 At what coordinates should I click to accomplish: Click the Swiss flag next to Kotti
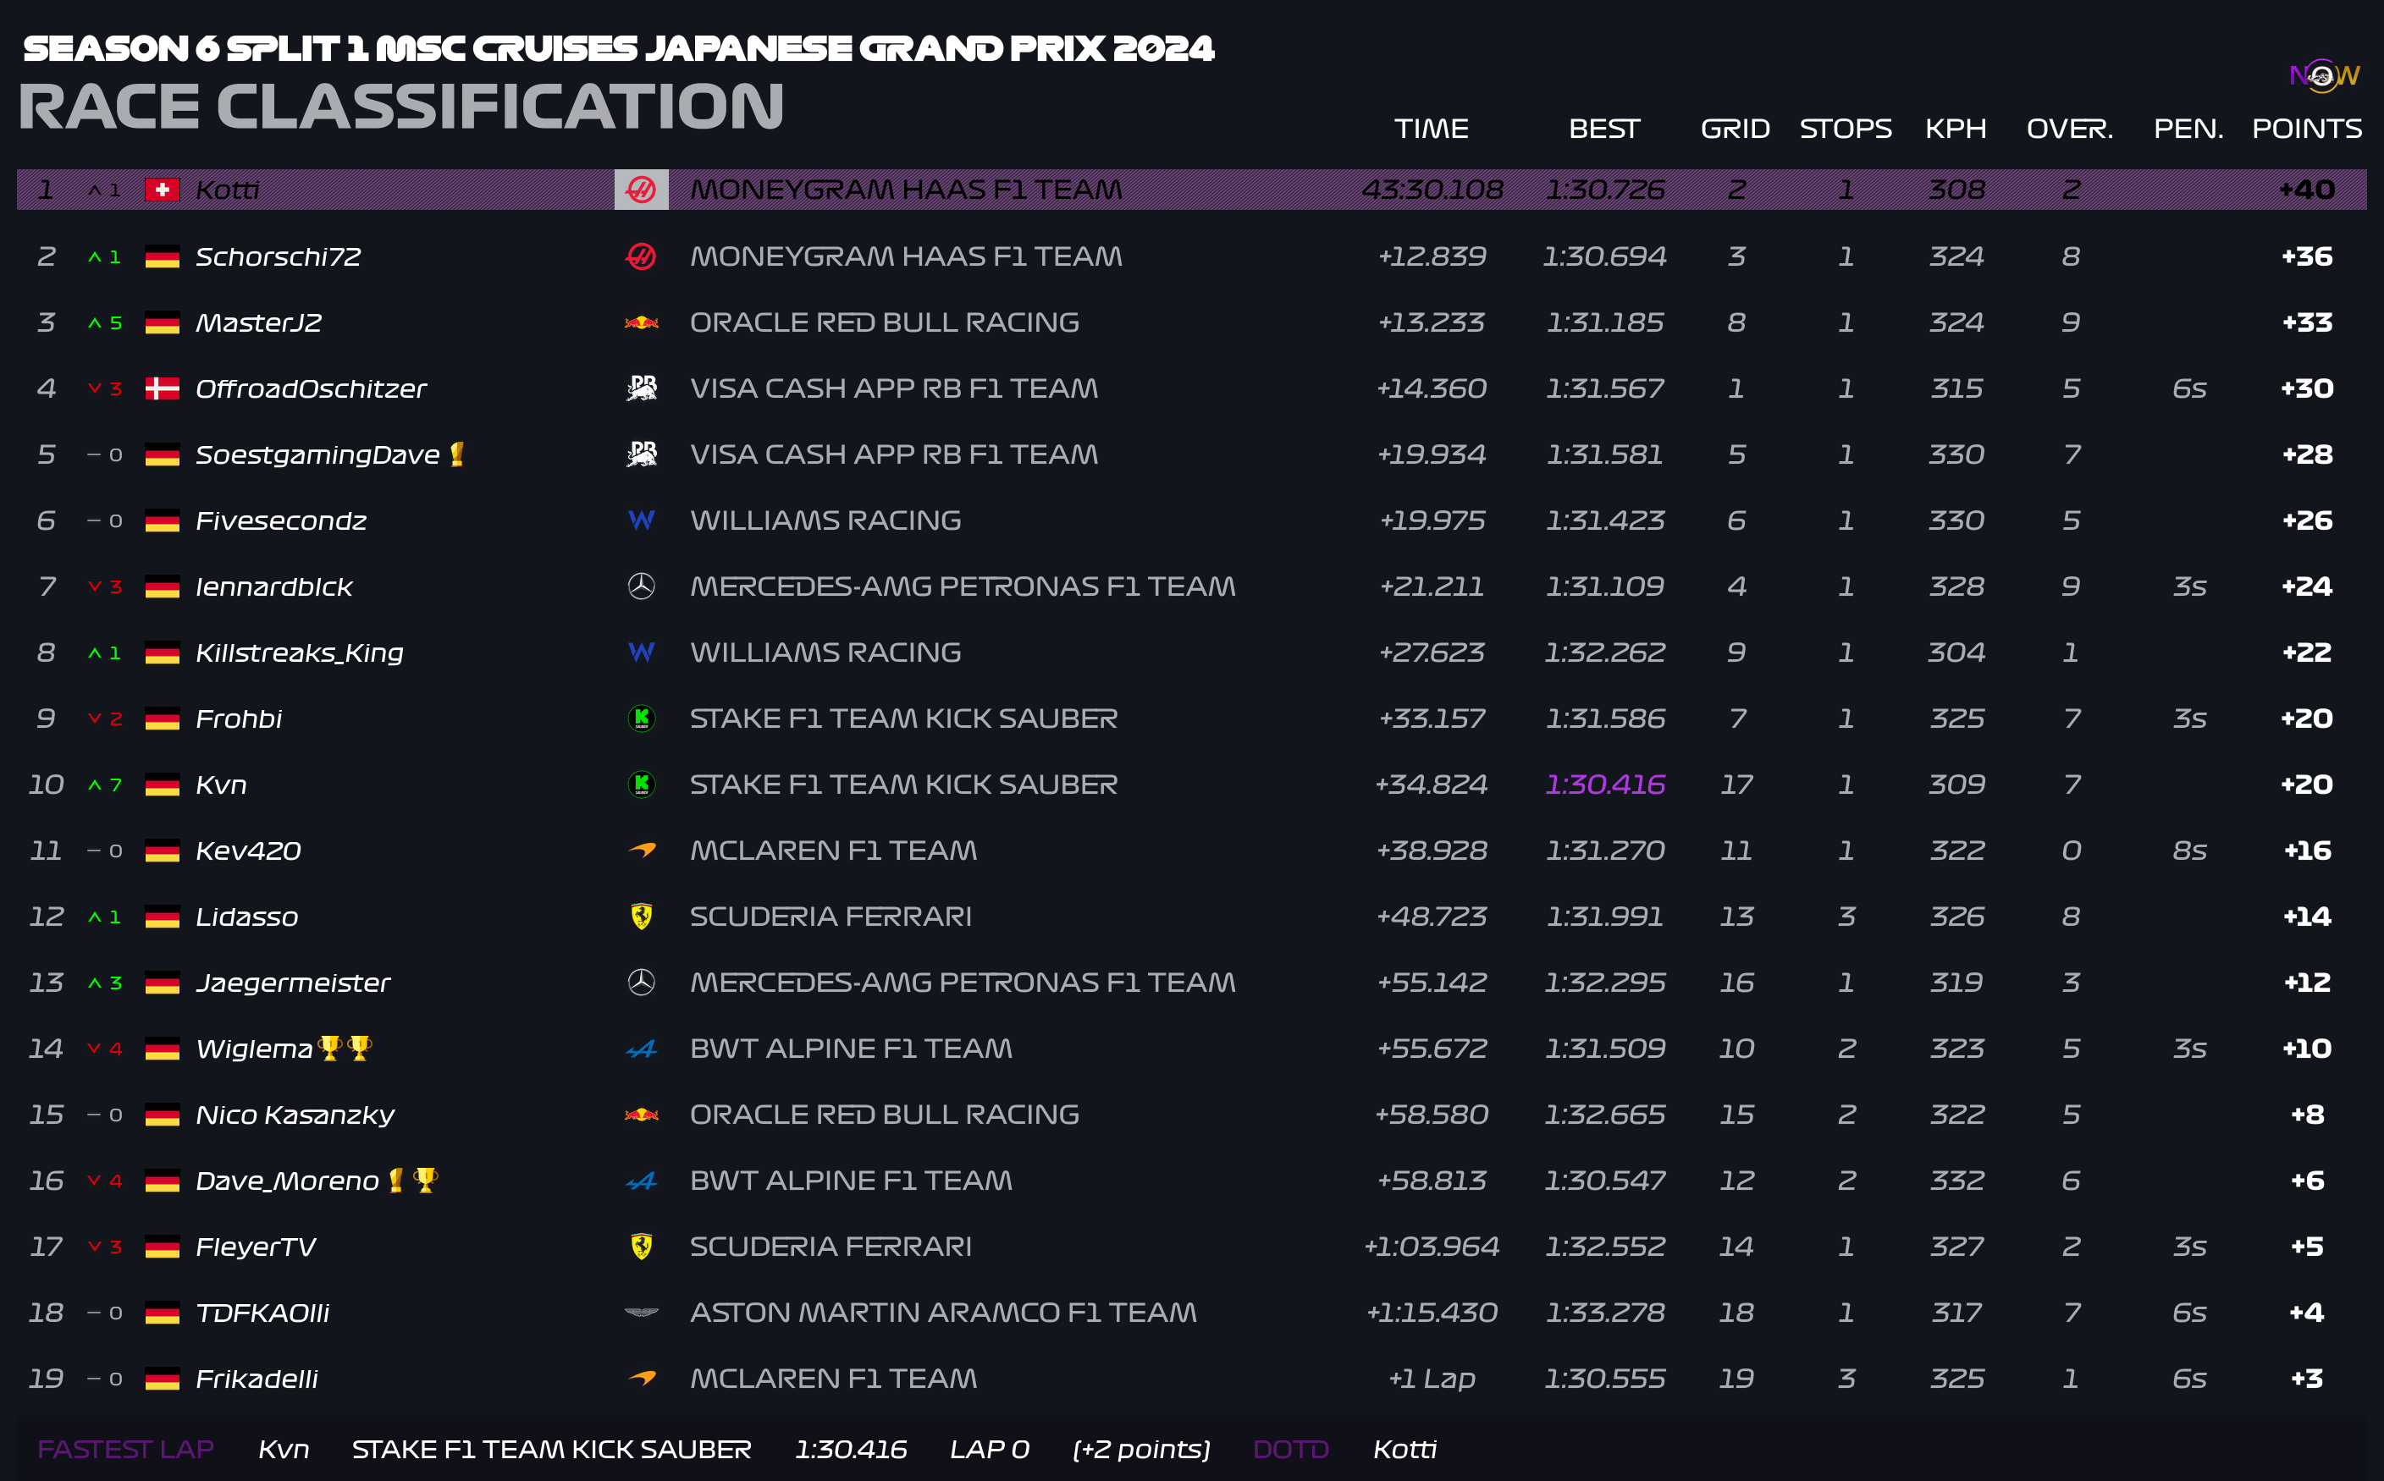(x=162, y=189)
